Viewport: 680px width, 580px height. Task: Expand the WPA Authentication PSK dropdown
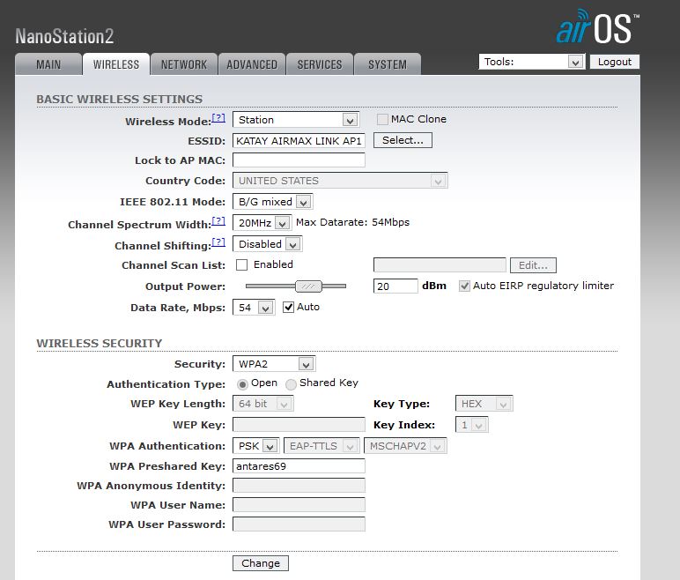(255, 446)
